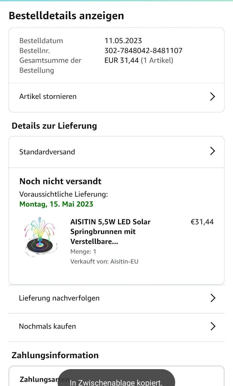Tap the arrow beside Lieferung nachverfolgen
233x386 pixels.
tap(213, 298)
